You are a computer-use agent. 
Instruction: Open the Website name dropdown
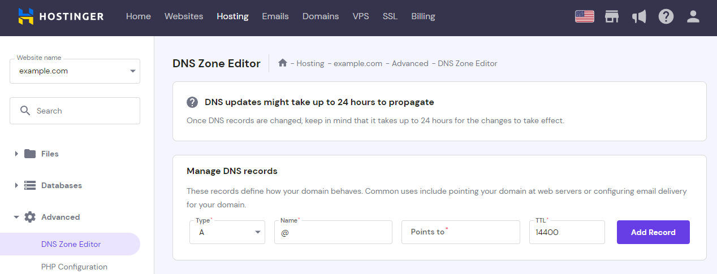click(x=75, y=71)
